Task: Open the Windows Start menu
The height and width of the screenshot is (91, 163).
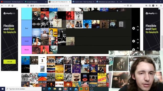Action: (3, 89)
